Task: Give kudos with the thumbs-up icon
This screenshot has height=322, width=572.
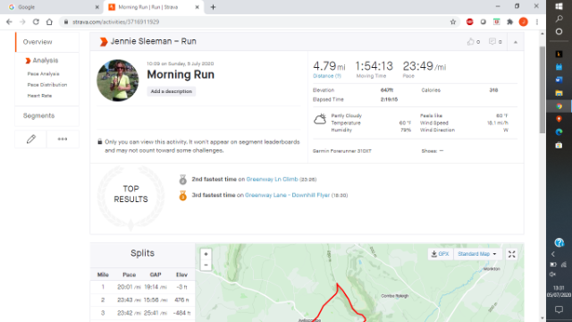Action: tap(471, 42)
